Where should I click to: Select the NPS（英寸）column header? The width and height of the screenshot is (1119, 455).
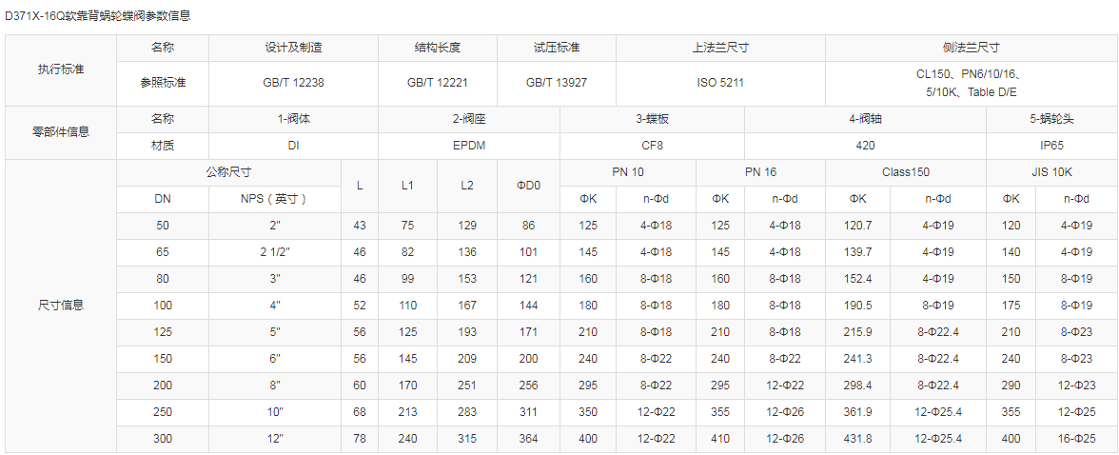273,199
